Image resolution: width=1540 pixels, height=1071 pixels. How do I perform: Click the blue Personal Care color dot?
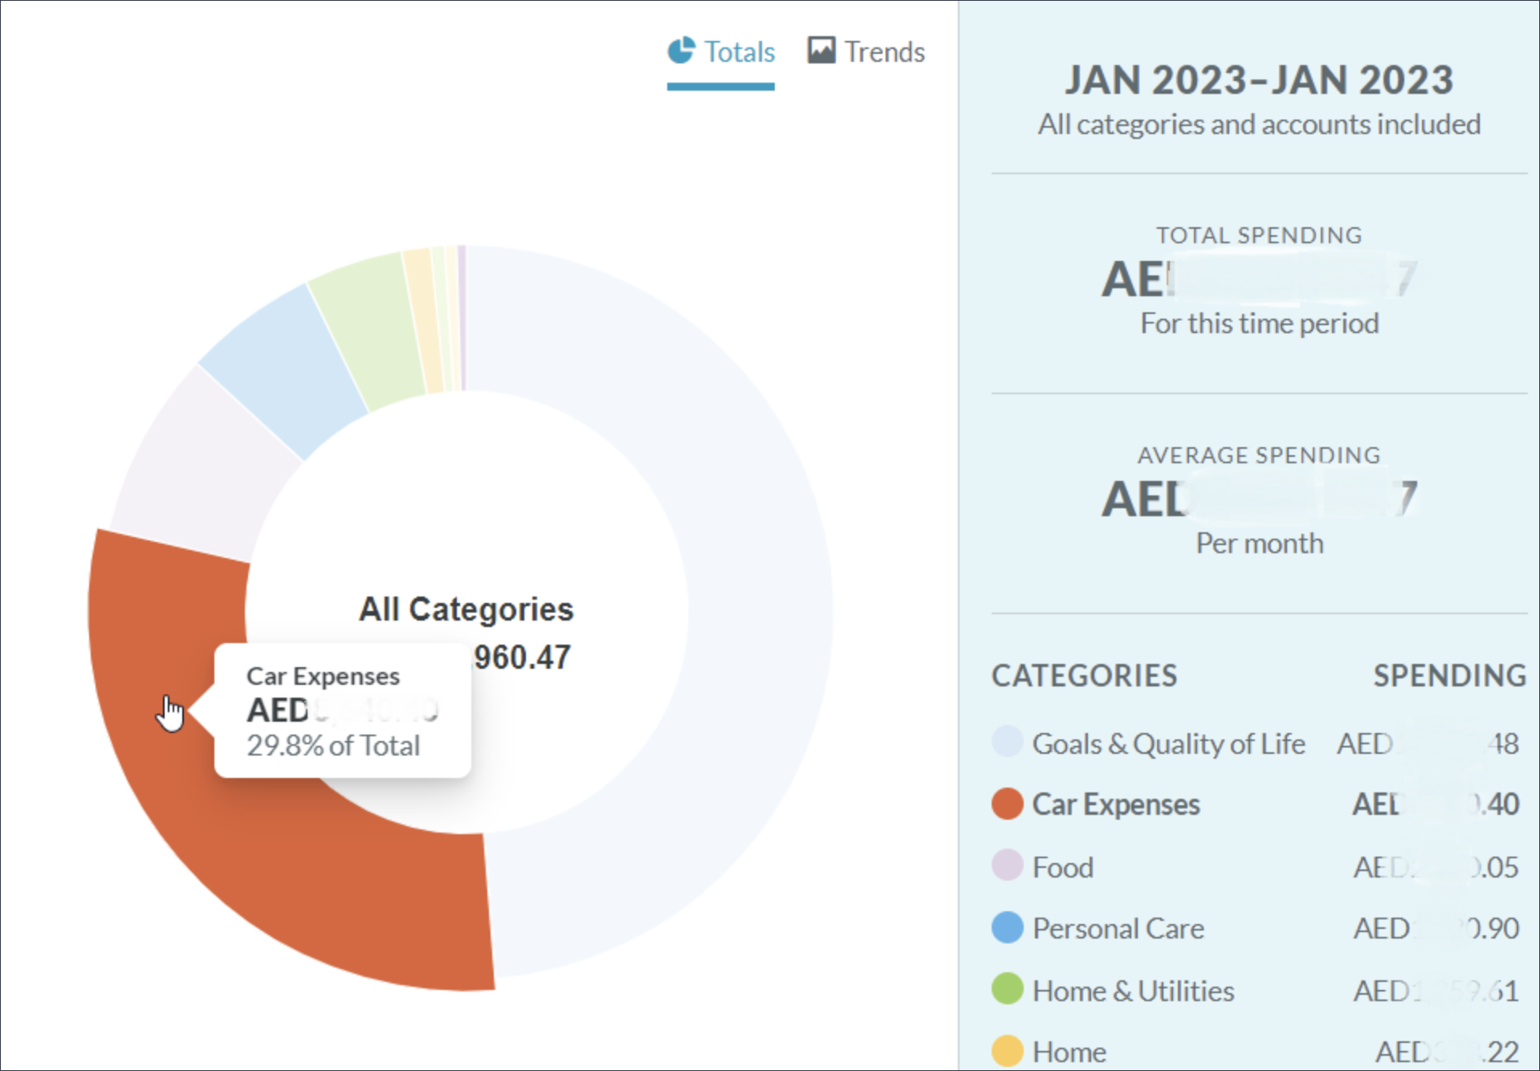(1007, 927)
